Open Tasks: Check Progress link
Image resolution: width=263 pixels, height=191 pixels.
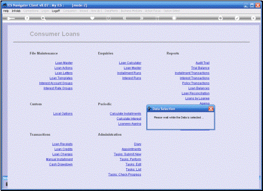coord(124,175)
